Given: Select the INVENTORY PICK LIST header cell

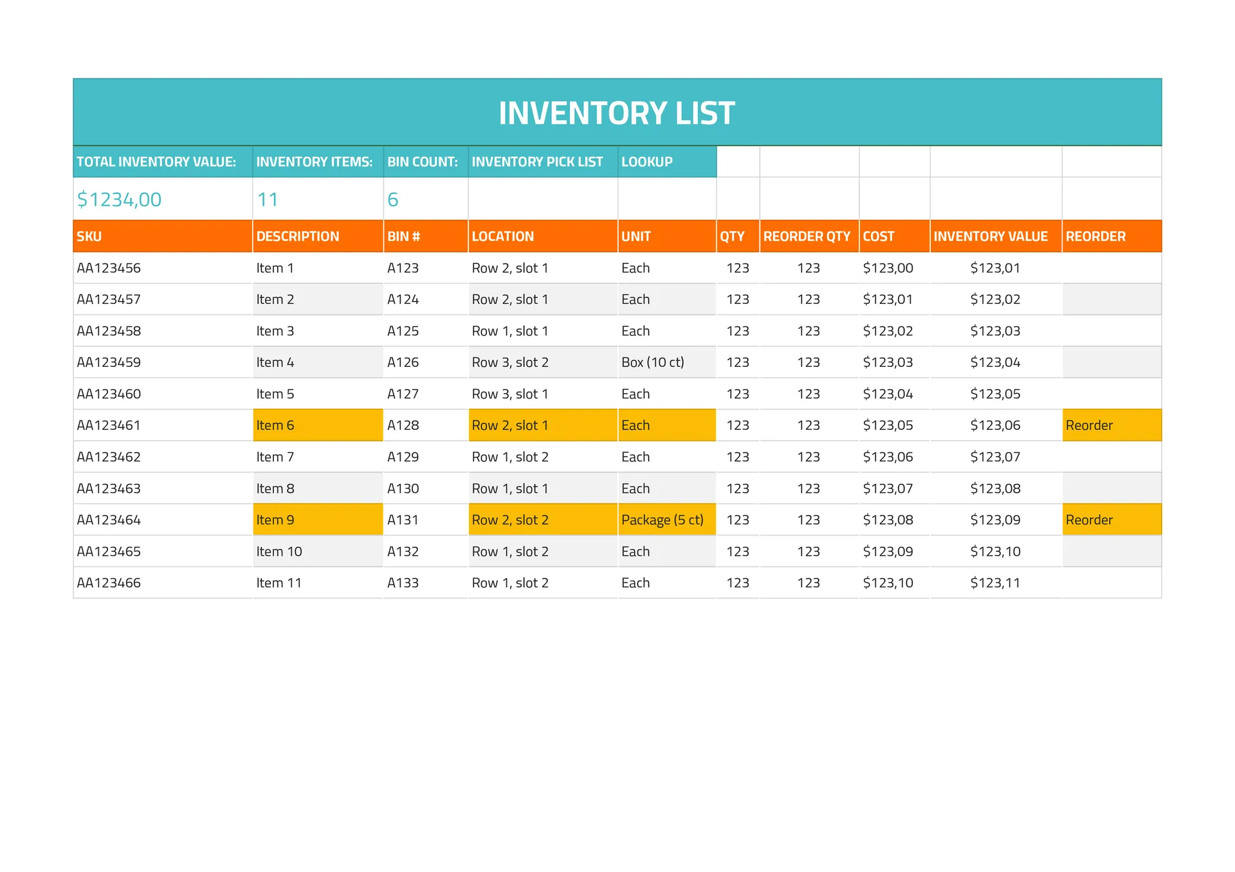Looking at the screenshot, I should tap(537, 162).
